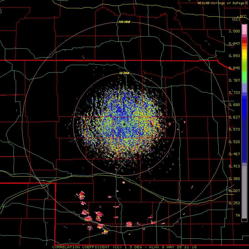Image resolution: width=249 pixels, height=249 pixels.
Task: Select the 0.627 legend value
Action: 234,117
